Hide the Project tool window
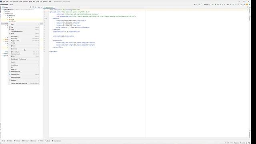 click(42, 7)
